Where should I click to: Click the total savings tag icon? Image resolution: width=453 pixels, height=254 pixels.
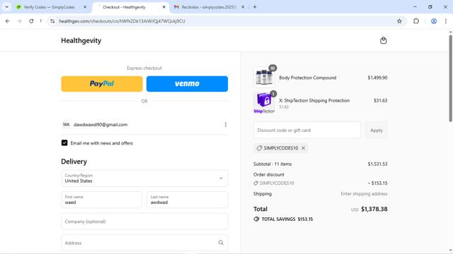[x=256, y=219]
